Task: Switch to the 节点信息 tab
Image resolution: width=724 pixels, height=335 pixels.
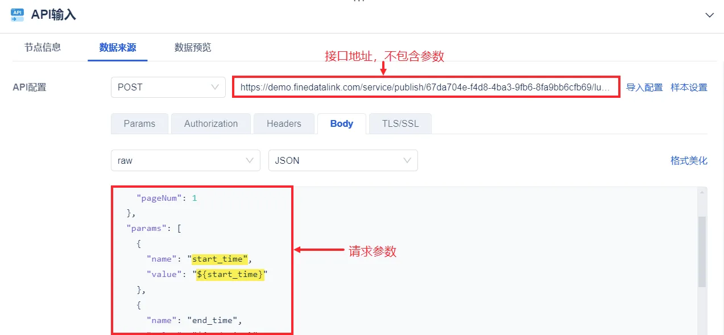Action: click(43, 47)
